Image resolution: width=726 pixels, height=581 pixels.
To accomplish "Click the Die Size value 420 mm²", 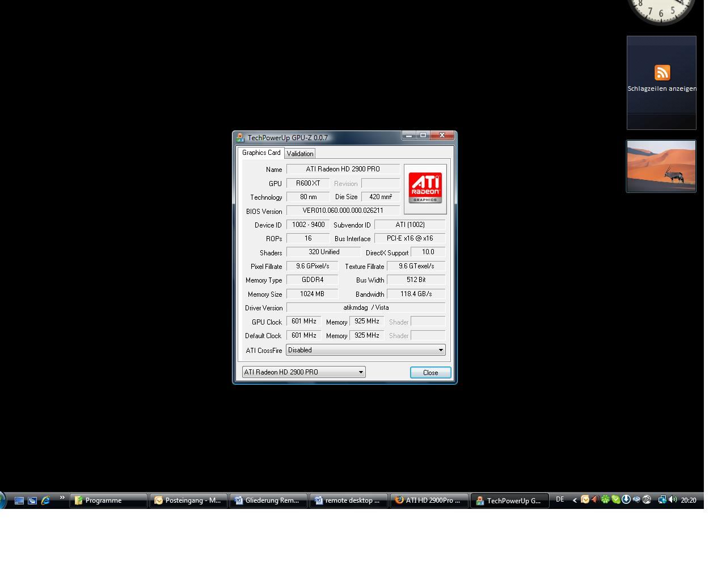I will 381,197.
